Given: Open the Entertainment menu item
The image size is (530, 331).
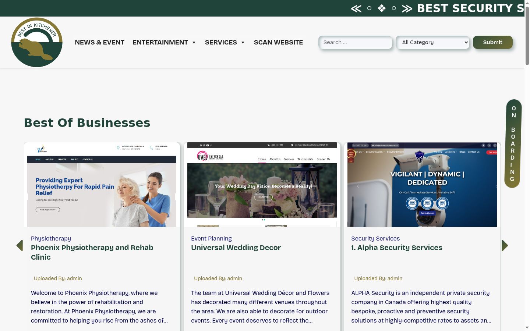Looking at the screenshot, I should click(160, 42).
